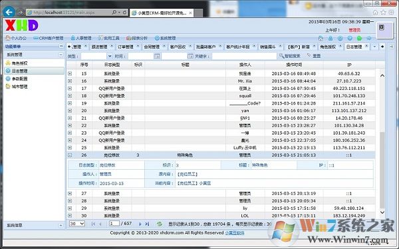Go to previous page of records
Image resolution: width=399 pixels, height=249 pixels.
[100, 224]
